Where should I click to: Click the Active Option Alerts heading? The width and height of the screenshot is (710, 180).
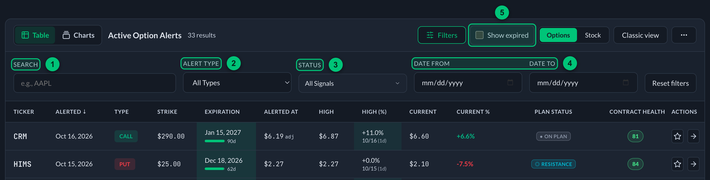click(145, 35)
